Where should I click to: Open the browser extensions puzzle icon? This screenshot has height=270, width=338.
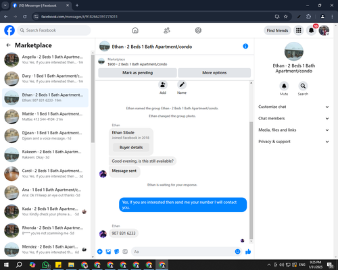coord(308,17)
